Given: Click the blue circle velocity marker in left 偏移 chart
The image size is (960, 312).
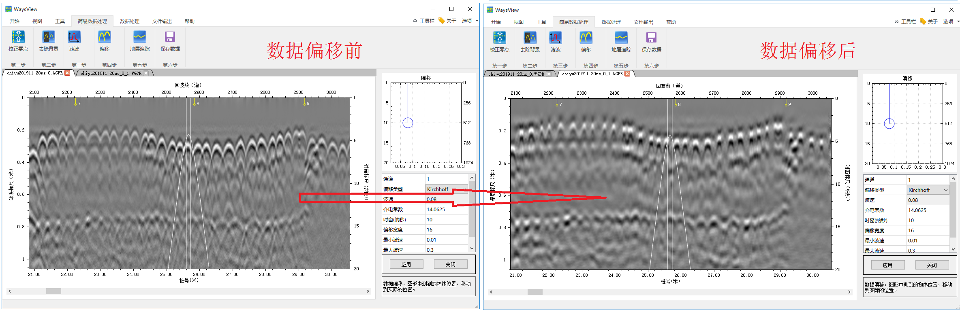Looking at the screenshot, I should [408, 123].
